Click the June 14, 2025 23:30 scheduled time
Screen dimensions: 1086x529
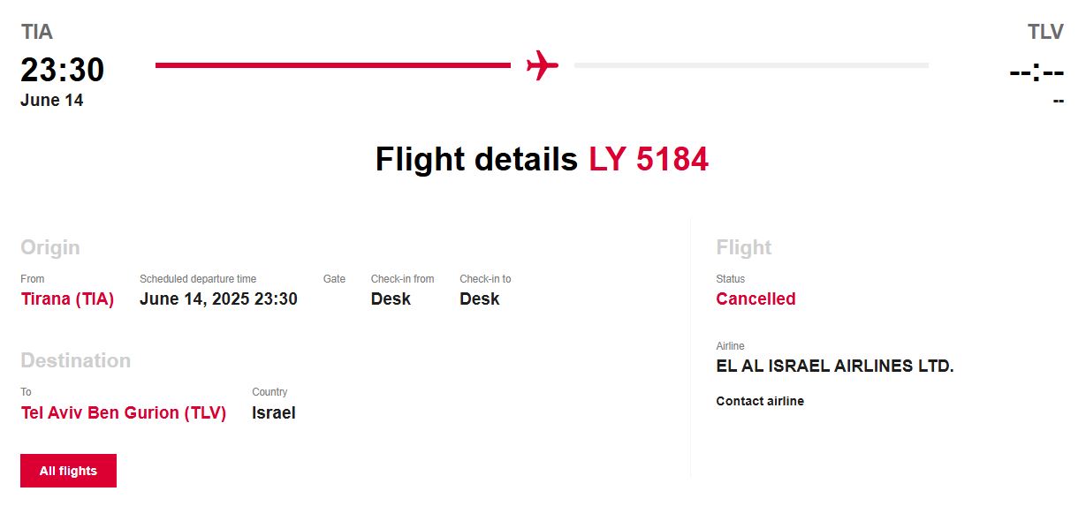point(218,299)
